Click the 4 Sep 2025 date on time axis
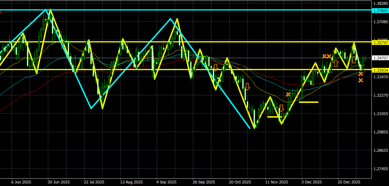Screen dimensions: 389x186 pos(166,182)
